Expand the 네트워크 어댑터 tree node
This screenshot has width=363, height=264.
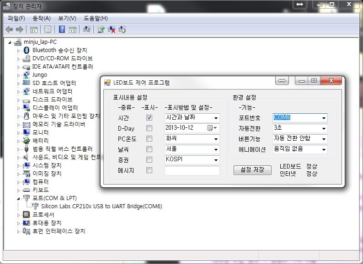point(18,92)
